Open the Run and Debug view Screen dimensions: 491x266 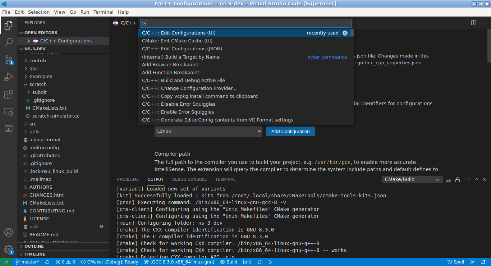9,77
